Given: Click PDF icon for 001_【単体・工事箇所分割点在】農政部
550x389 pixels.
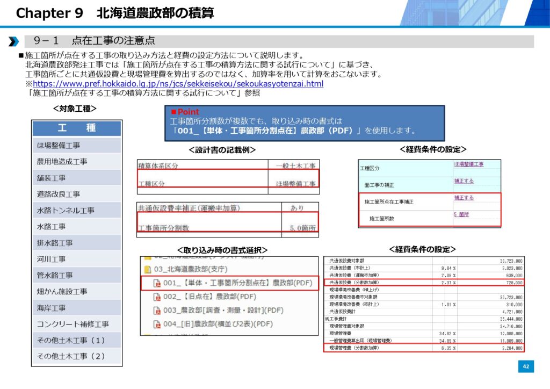Looking at the screenshot, I should [x=157, y=283].
